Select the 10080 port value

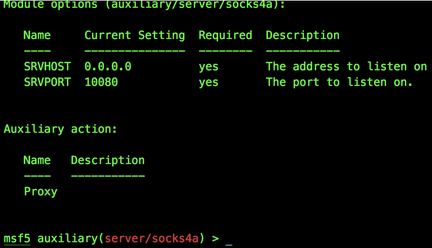coord(101,82)
